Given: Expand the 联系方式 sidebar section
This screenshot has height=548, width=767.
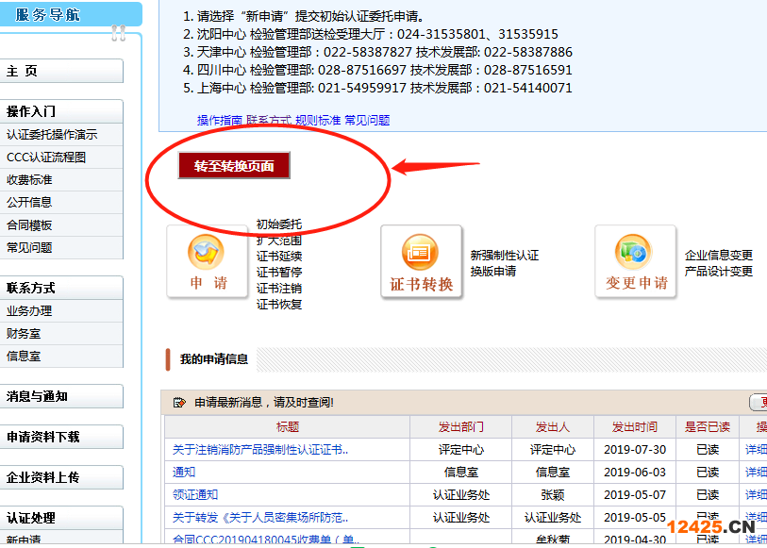Looking at the screenshot, I should click(x=61, y=288).
